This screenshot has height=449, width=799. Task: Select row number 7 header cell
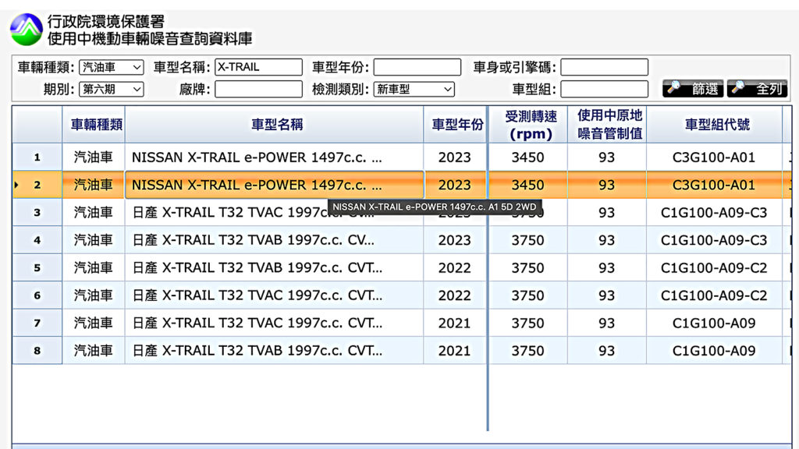click(37, 323)
